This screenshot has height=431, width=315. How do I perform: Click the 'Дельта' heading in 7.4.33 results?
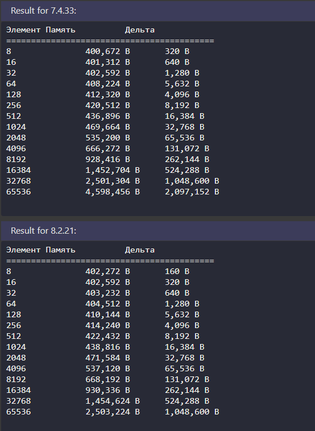140,30
